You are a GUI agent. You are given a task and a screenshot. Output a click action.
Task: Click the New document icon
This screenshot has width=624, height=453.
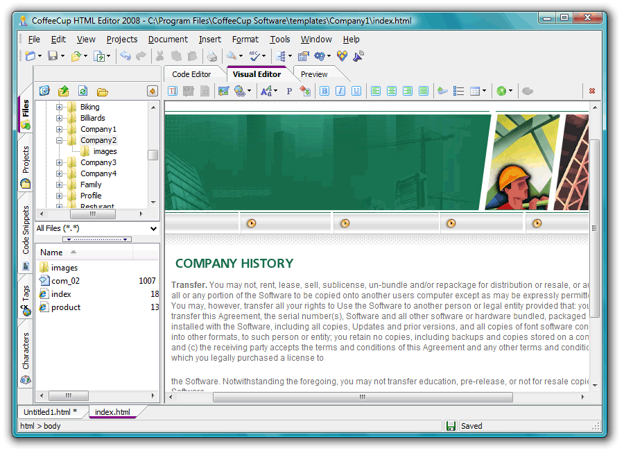click(31, 56)
